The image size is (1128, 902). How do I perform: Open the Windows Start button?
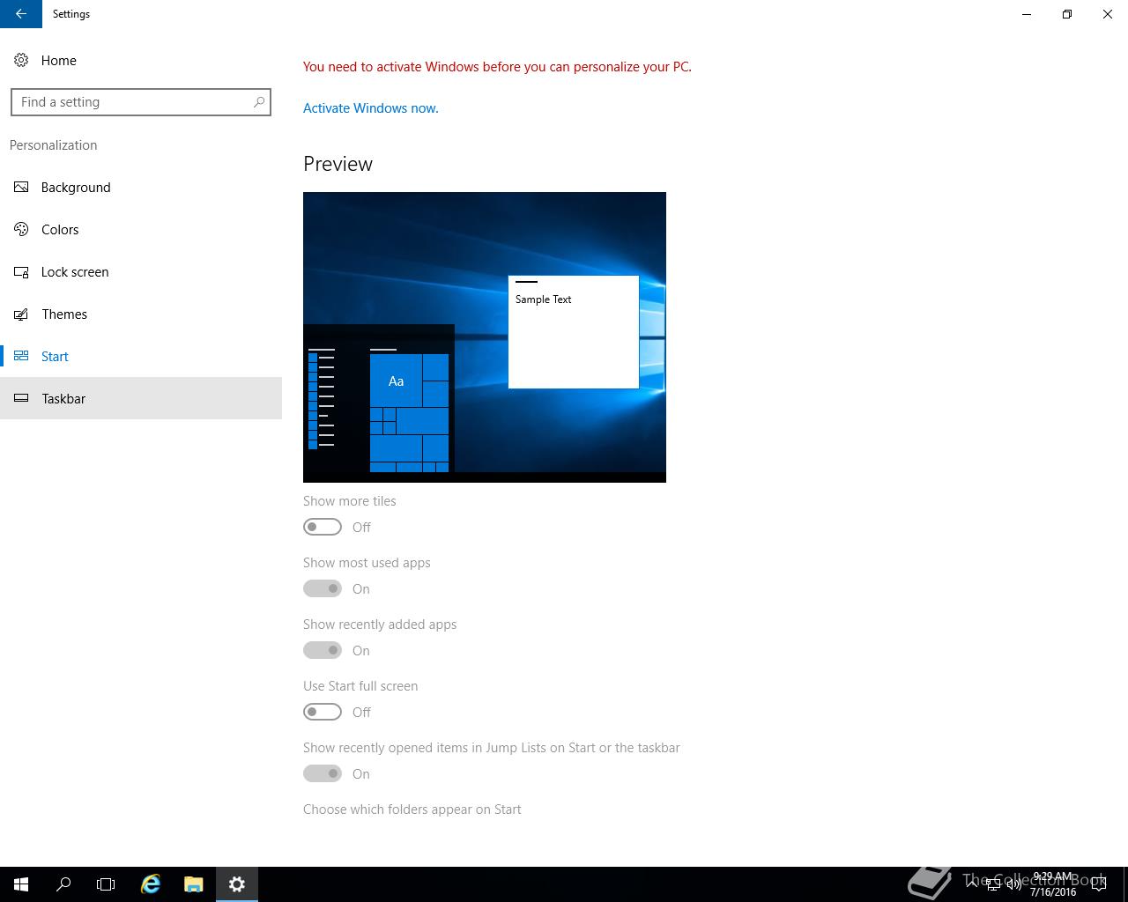[x=21, y=884]
